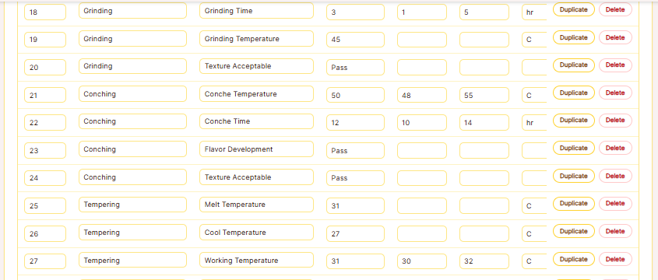Edit the Tempering stage field in row 25
658x280 pixels.
[132, 205]
